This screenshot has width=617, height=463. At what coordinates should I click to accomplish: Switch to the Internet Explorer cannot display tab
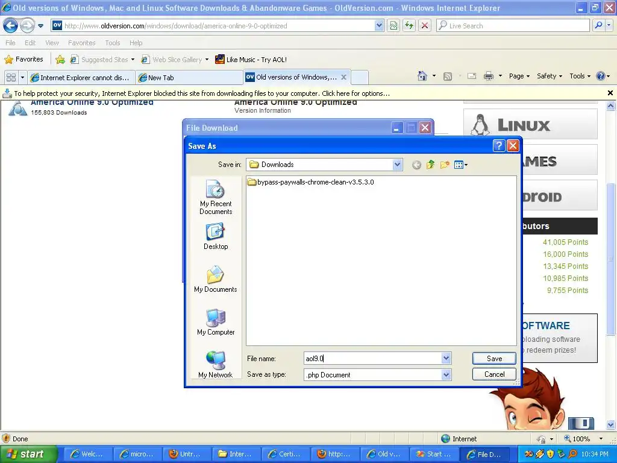[x=81, y=78]
